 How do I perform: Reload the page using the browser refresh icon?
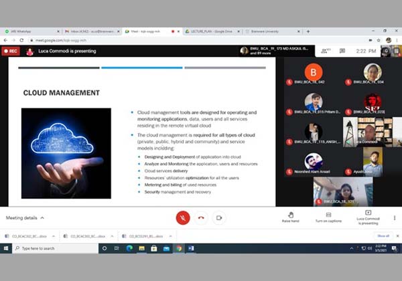22,40
